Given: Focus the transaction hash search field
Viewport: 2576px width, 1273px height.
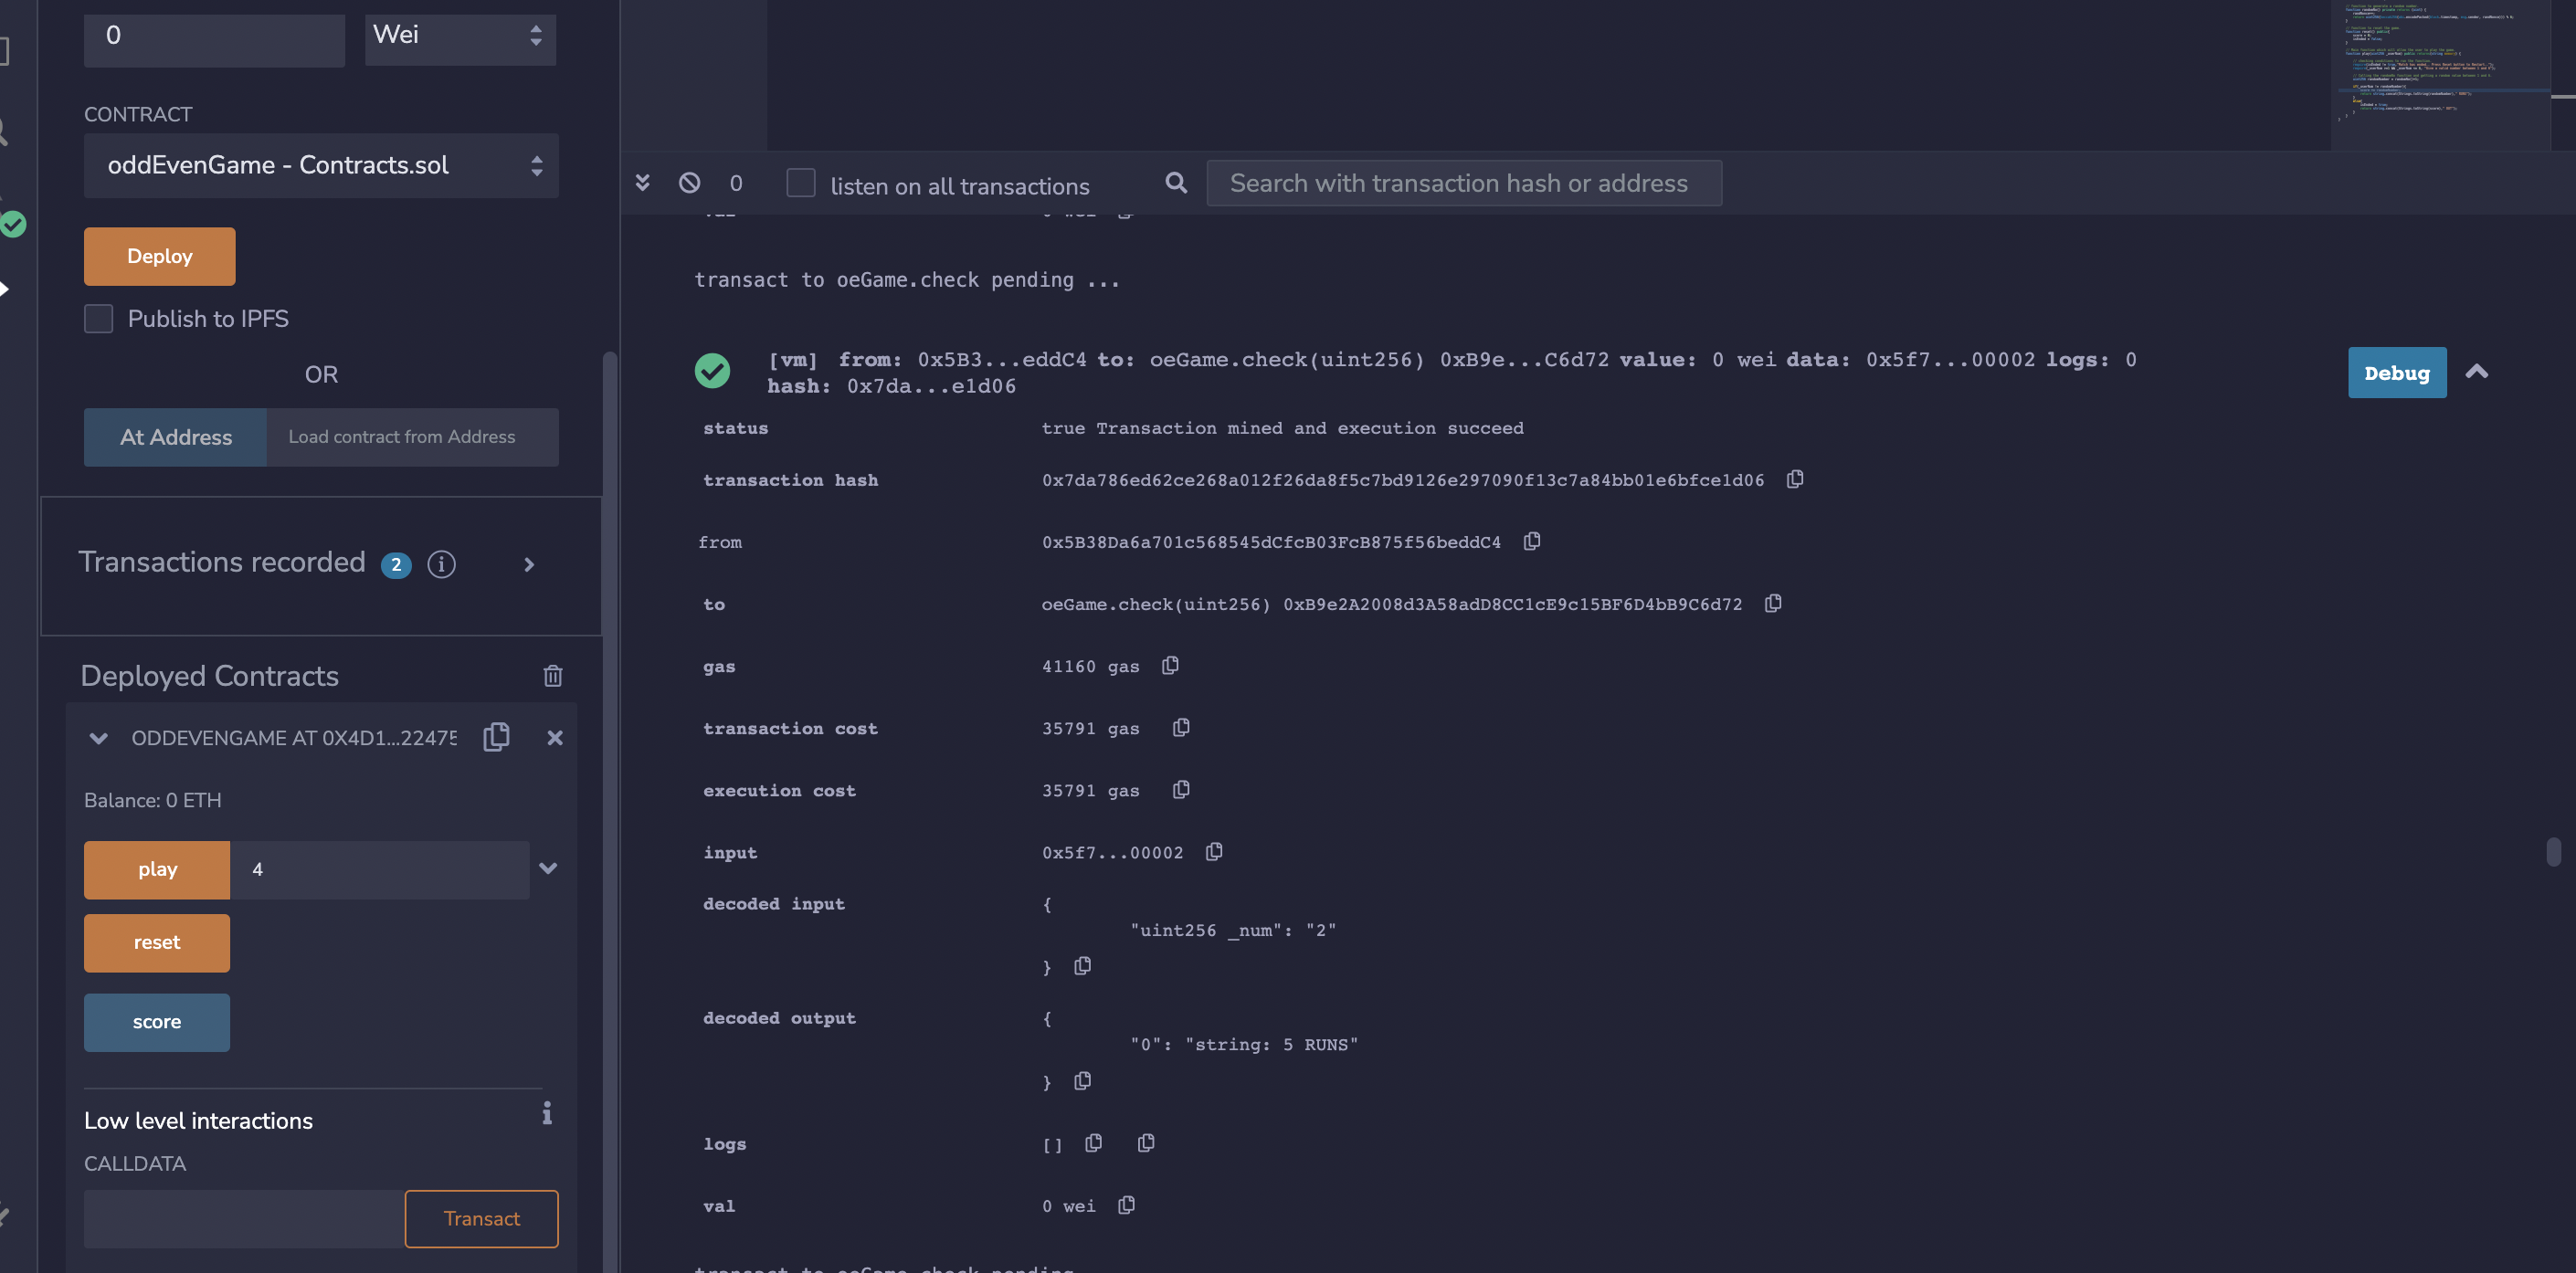Looking at the screenshot, I should [1462, 183].
